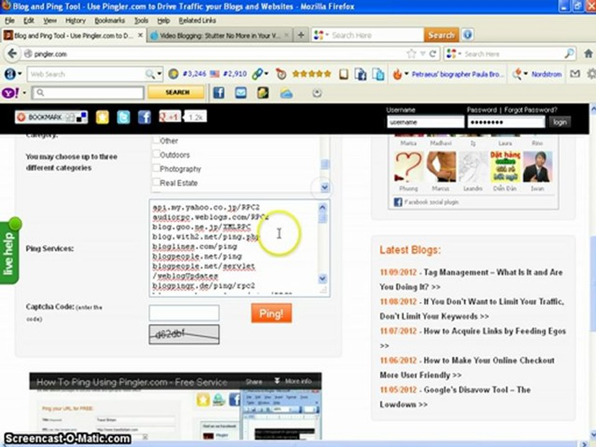Click the yellow Yahoo SEARCH button

(177, 93)
